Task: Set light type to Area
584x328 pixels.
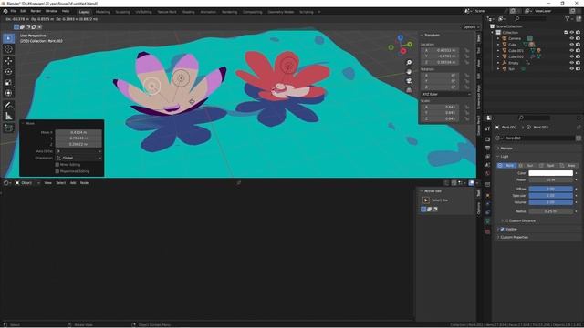Action: (x=568, y=165)
